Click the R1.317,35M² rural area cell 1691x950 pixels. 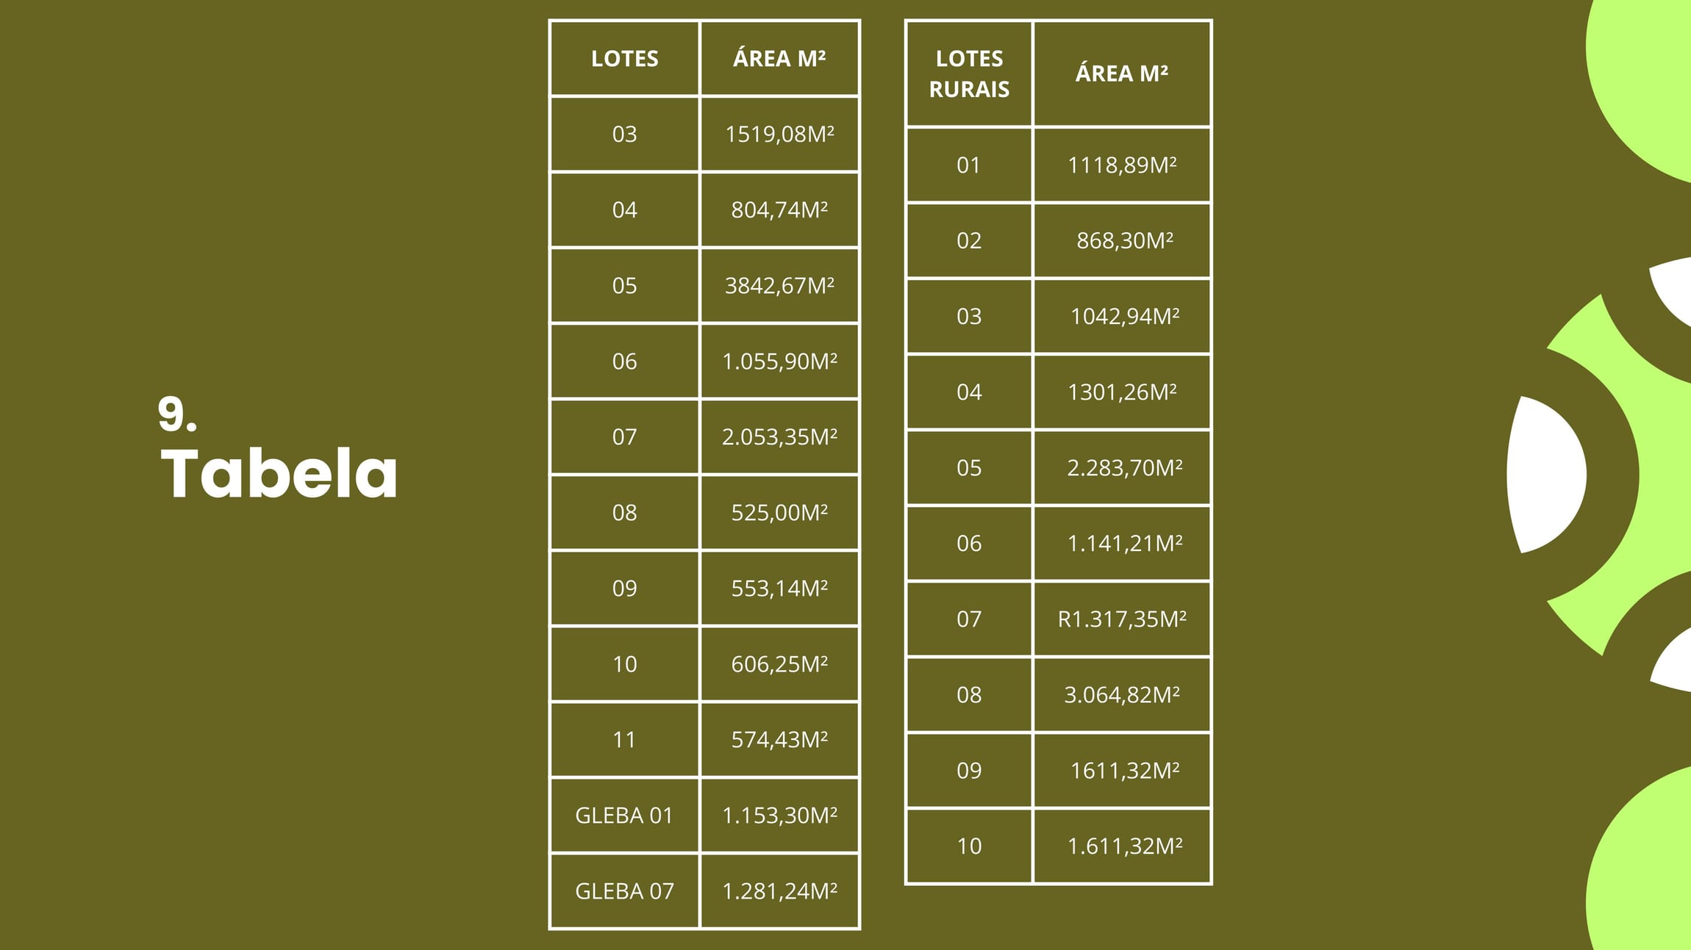click(x=1122, y=619)
